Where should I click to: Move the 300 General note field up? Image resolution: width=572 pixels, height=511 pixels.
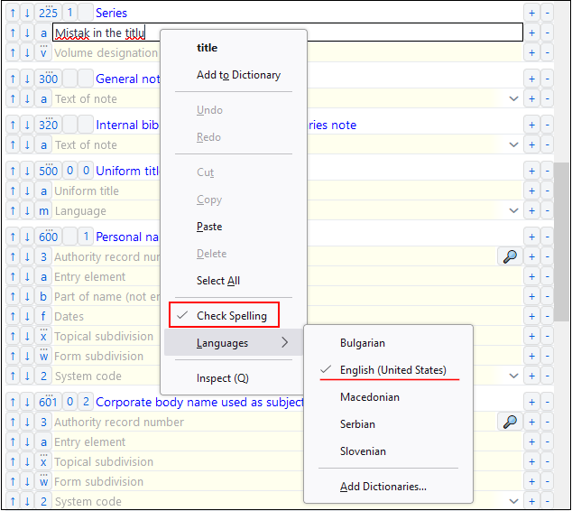click(x=13, y=79)
